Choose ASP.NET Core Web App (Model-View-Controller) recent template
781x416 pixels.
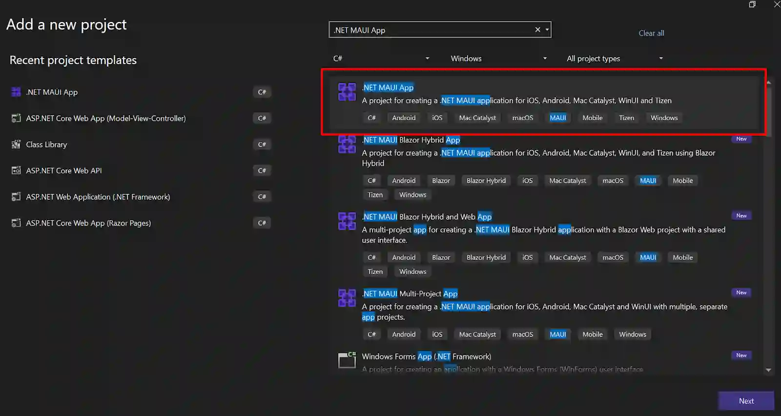105,118
